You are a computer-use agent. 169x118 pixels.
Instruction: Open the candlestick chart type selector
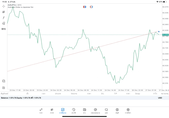pos(4,12)
